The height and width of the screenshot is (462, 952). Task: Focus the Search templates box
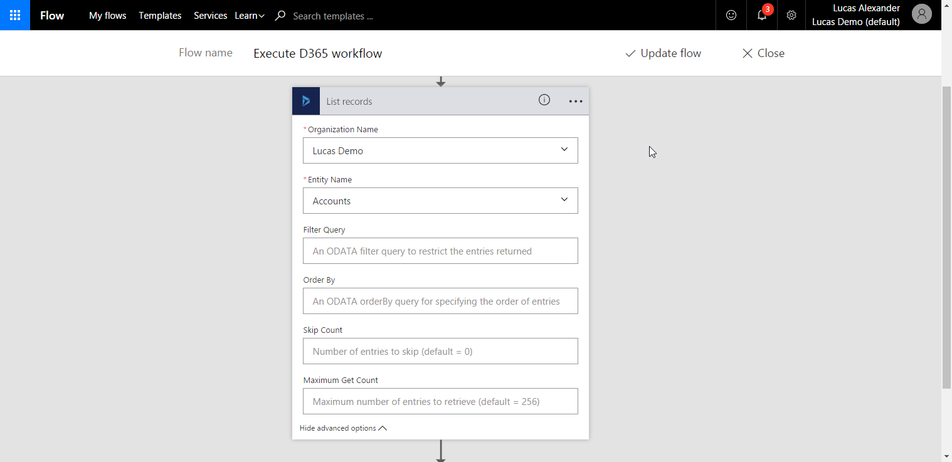[333, 16]
